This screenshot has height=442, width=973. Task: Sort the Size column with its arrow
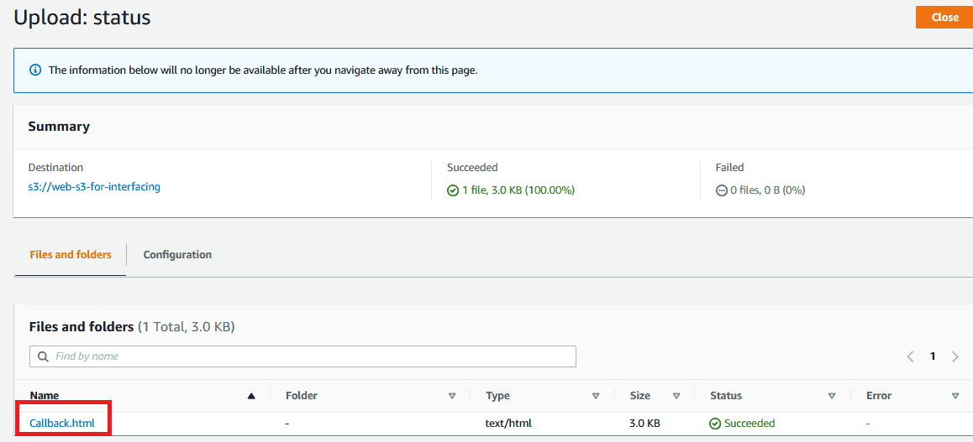676,396
